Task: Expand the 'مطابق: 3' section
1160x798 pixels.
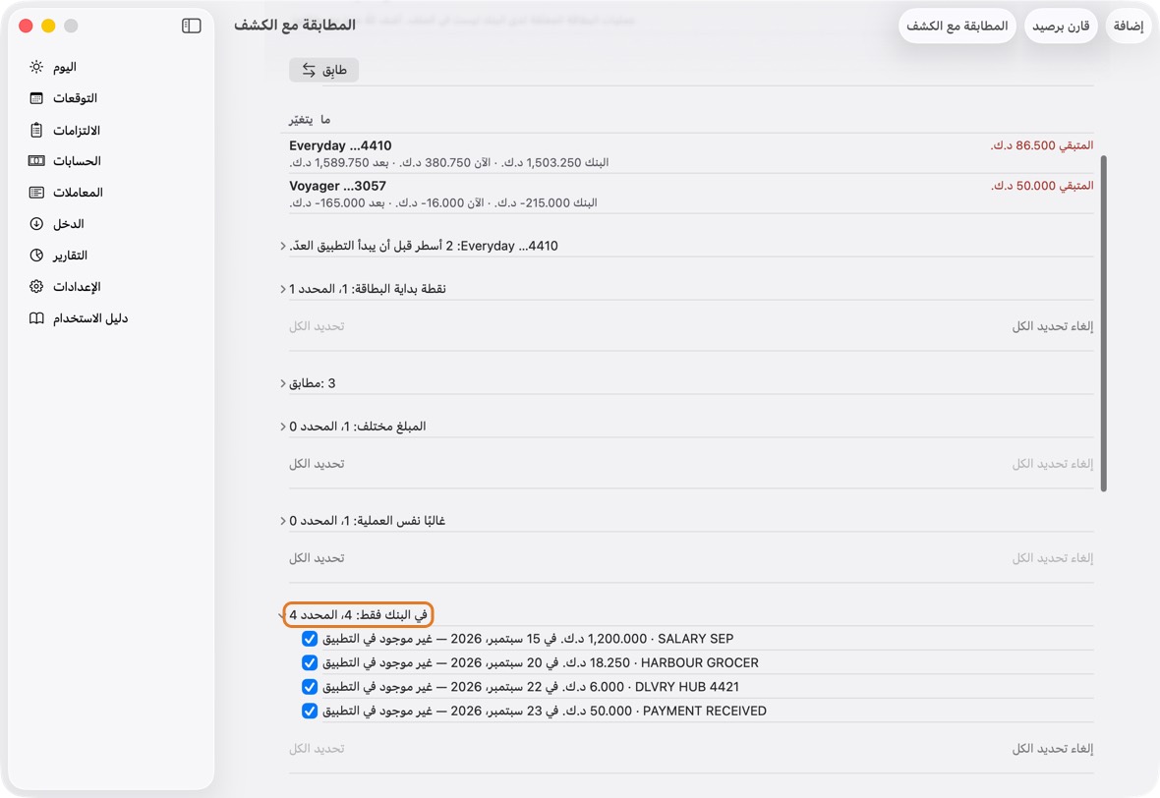Action: pyautogui.click(x=282, y=384)
